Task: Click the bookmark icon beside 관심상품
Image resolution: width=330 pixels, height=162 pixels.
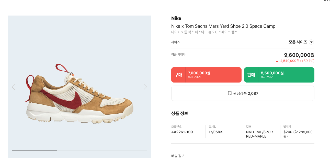Action: click(x=230, y=93)
